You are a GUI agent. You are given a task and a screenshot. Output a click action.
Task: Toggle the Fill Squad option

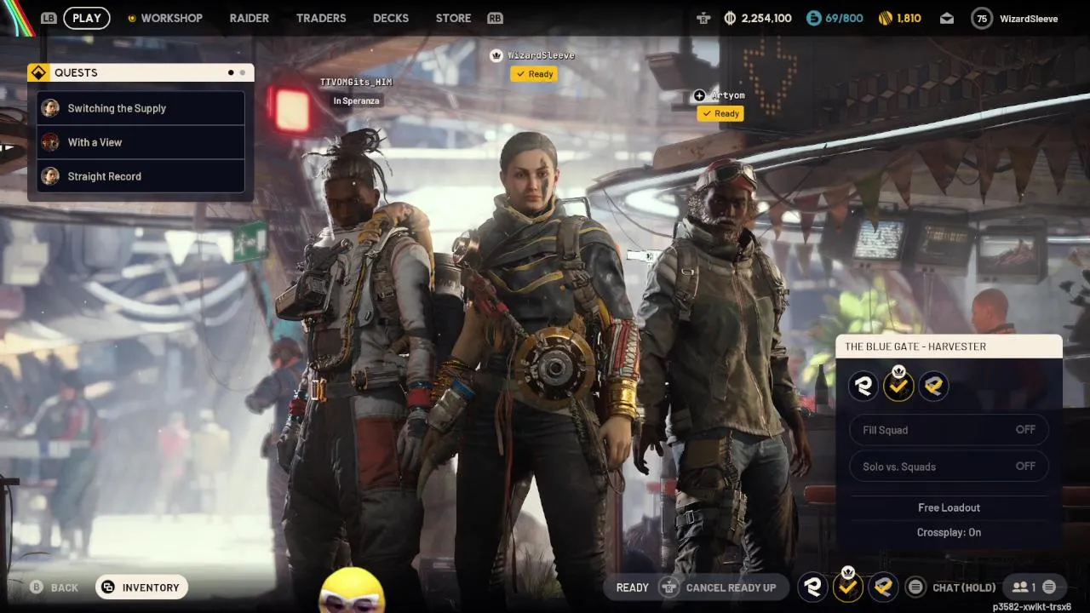click(949, 430)
